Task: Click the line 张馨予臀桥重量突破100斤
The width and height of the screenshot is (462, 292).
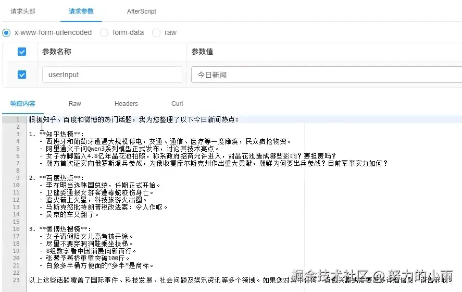Action: click(84, 259)
